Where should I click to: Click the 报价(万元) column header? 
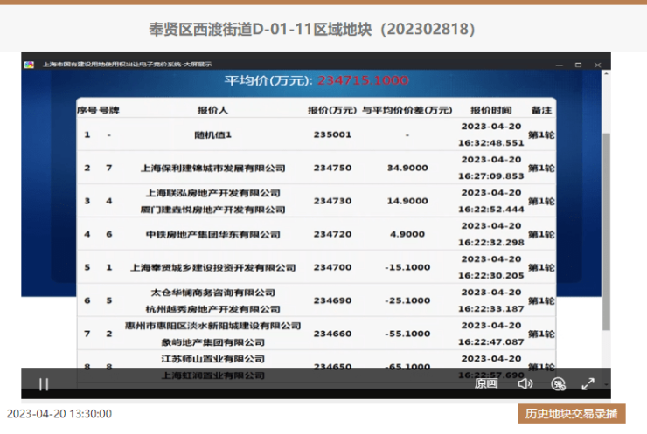point(332,110)
